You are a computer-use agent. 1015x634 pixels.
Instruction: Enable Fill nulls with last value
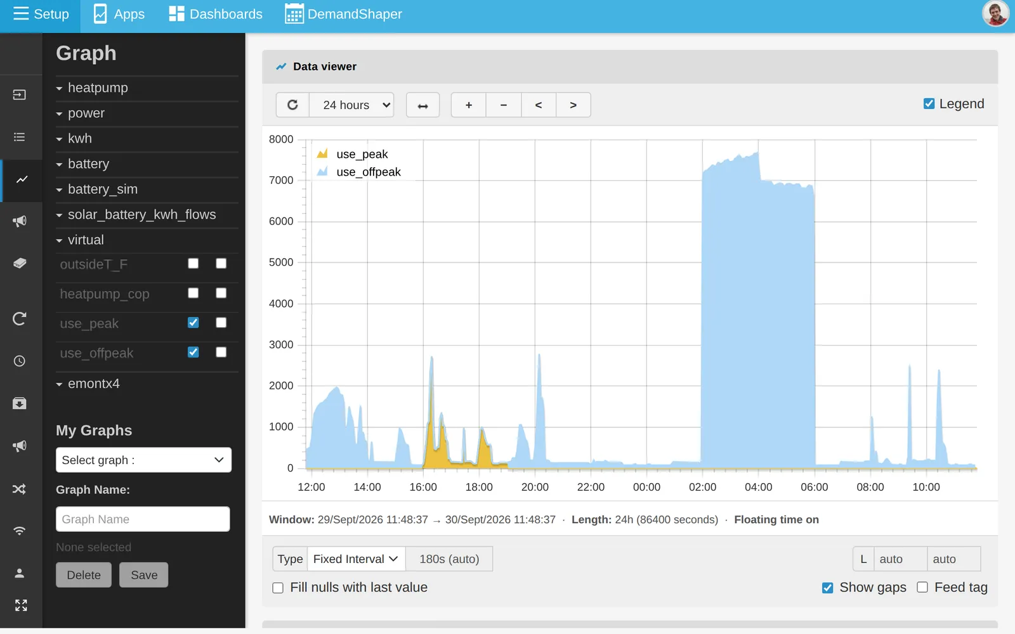click(x=278, y=588)
